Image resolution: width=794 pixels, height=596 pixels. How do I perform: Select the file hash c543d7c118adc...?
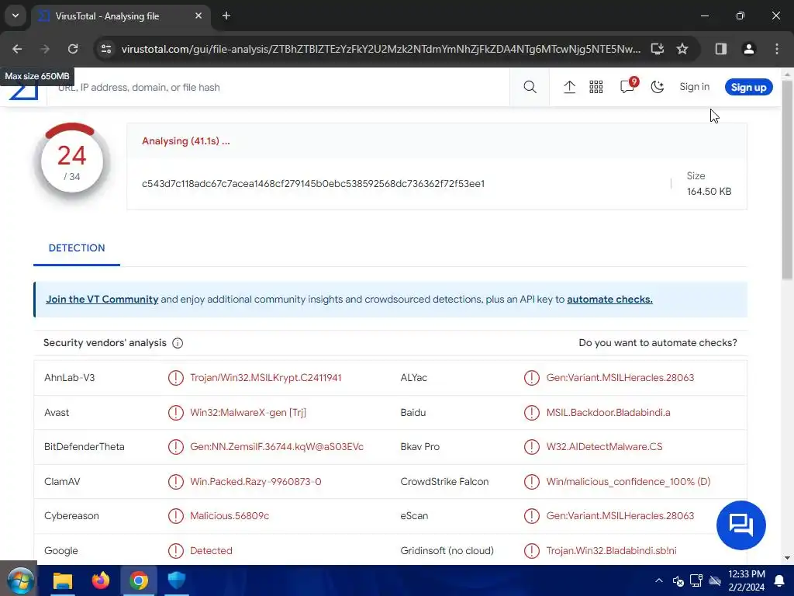tap(313, 183)
